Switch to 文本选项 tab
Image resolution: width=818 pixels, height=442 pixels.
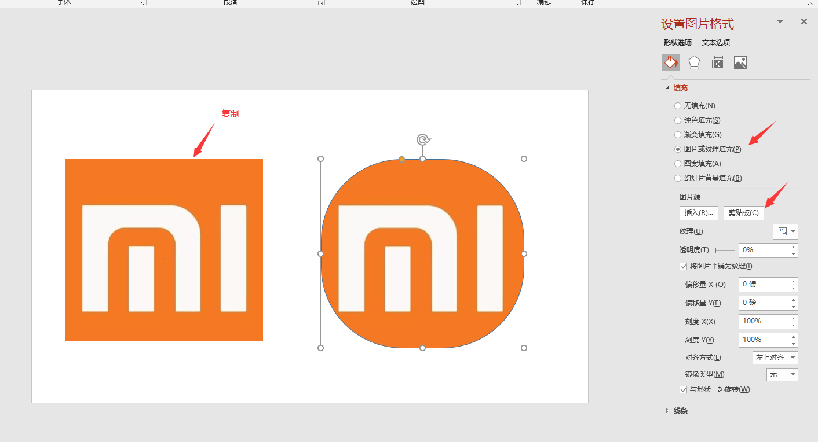point(716,43)
